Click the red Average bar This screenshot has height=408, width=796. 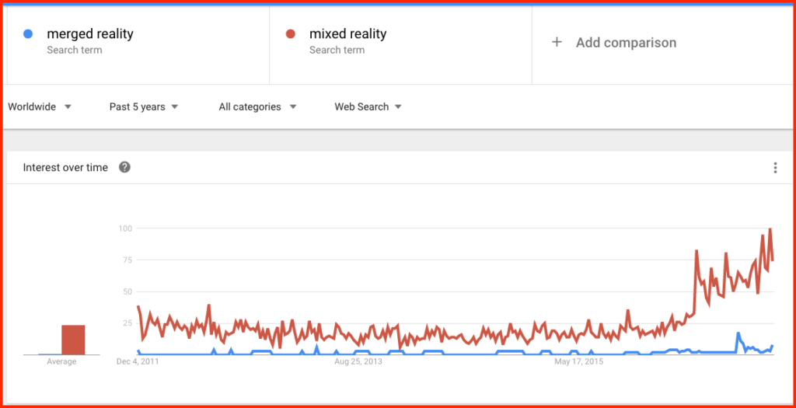[x=74, y=340]
